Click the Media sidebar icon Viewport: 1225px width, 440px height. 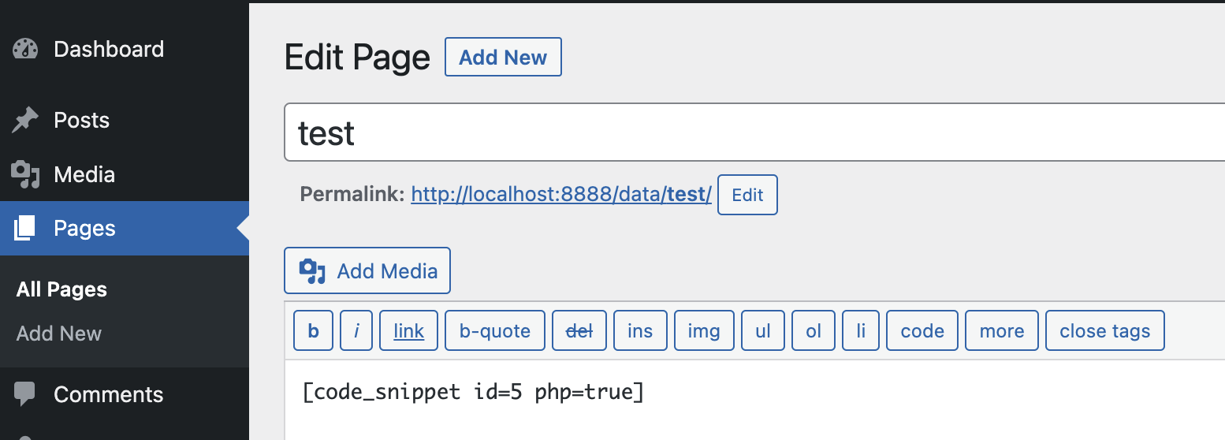pos(25,174)
